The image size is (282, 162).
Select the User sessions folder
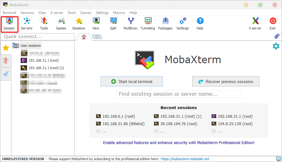point(27,46)
